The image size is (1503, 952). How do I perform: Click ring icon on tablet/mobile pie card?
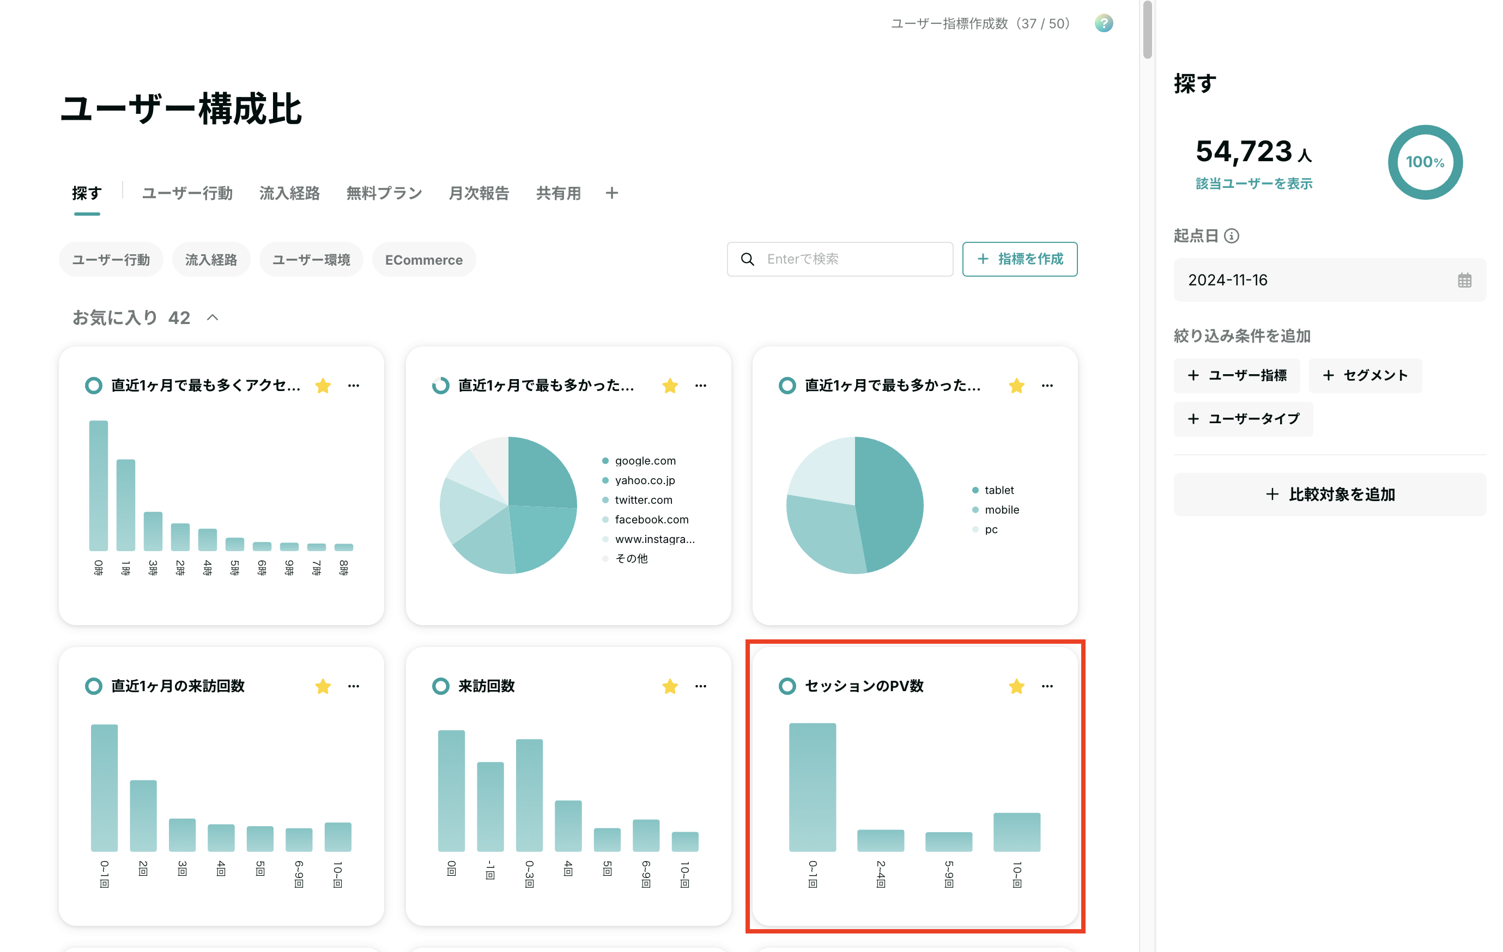tap(787, 386)
